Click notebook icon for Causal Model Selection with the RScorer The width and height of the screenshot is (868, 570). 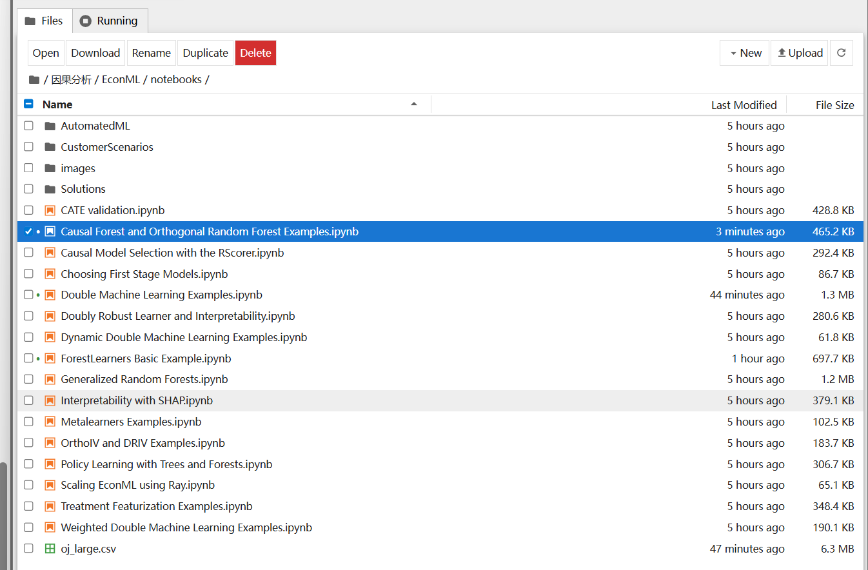point(50,253)
